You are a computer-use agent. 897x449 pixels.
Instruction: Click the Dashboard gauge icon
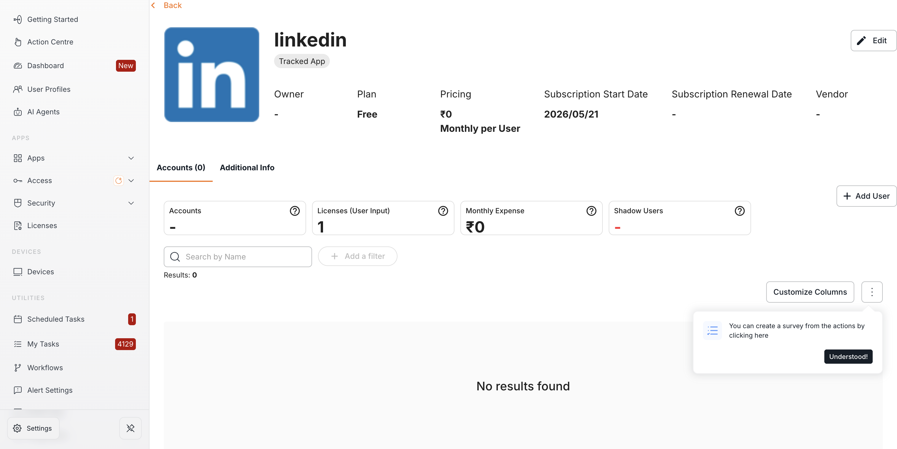point(18,66)
